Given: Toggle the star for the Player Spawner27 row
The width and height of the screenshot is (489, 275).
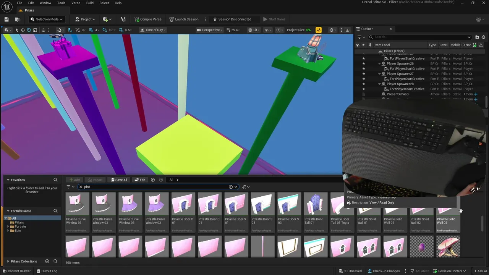Looking at the screenshot, I should point(363,74).
